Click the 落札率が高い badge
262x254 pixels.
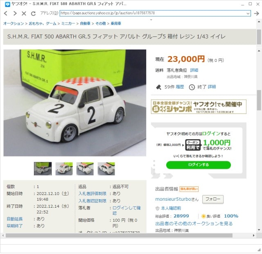(x=189, y=189)
